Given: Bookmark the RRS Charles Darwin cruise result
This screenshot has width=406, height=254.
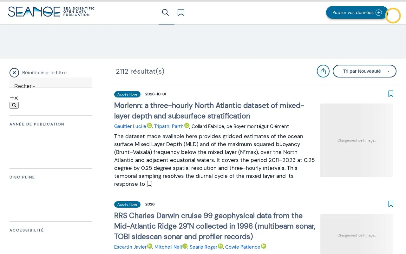Looking at the screenshot, I should 391,204.
